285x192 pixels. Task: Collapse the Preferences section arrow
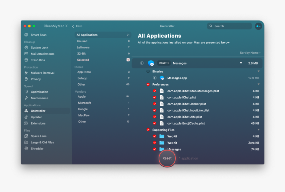pos(258,84)
